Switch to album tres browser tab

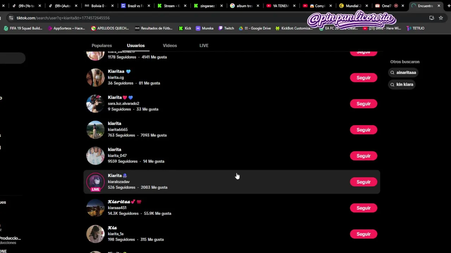point(244,6)
